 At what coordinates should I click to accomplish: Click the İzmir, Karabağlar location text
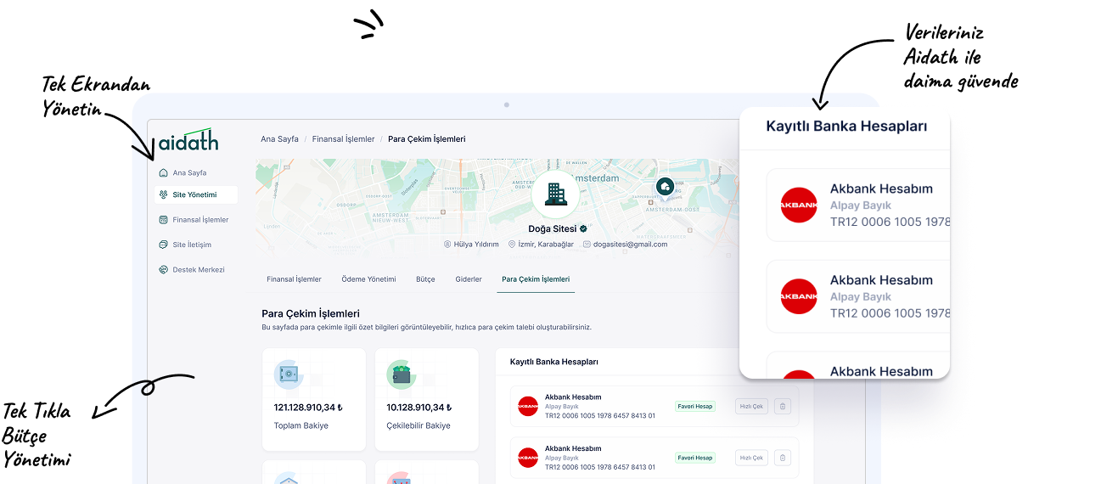546,245
